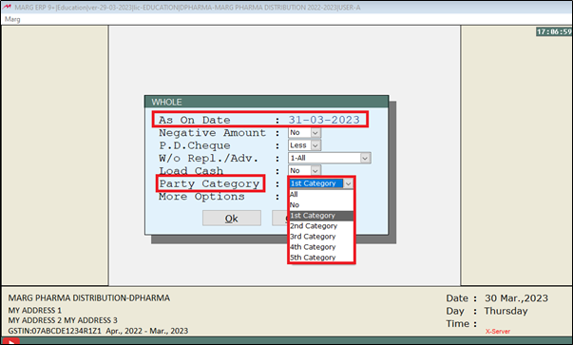Screen dimensions: 573x345
Task: Collapse the Party Category dropdown arrow
Action: coord(348,183)
